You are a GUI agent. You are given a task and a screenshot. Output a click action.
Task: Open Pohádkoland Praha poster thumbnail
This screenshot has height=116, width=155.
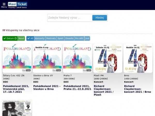coord(78,58)
